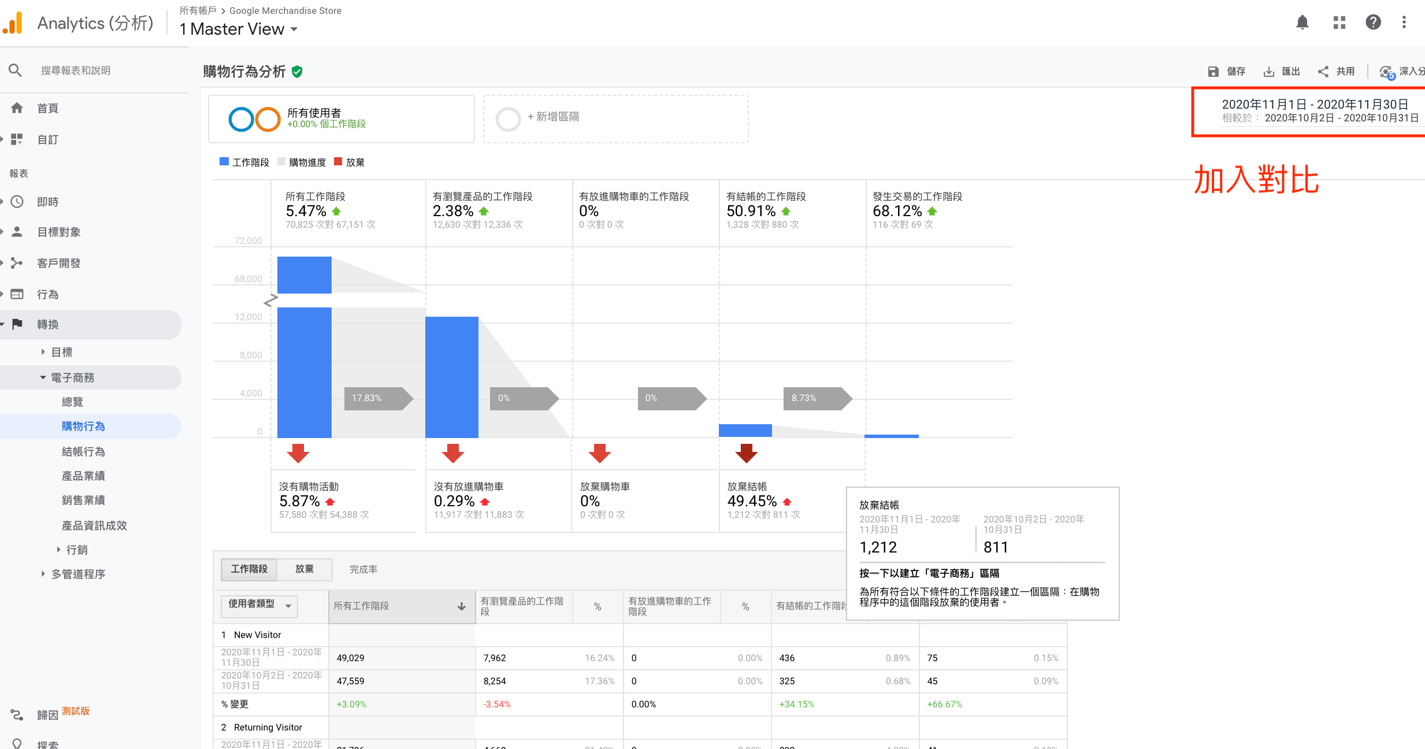Click the + 新增區隔 add segment box
Viewport: 1425px width, 749px height.
click(616, 119)
